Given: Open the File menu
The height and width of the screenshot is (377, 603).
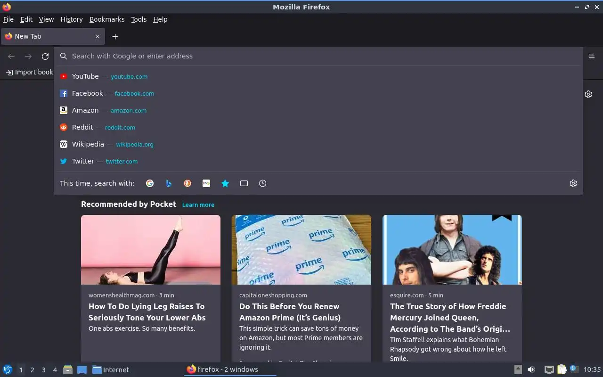Looking at the screenshot, I should point(8,19).
